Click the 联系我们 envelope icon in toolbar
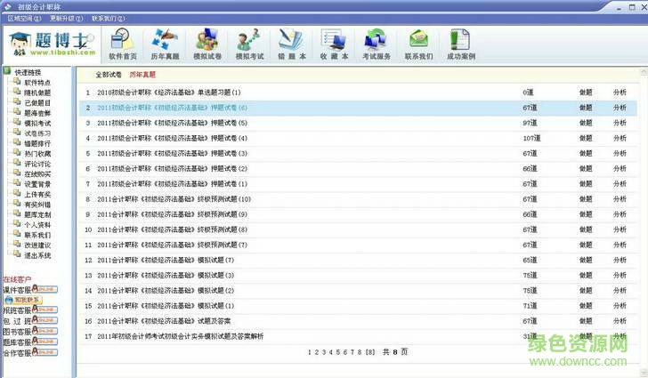The image size is (648, 378). click(418, 44)
